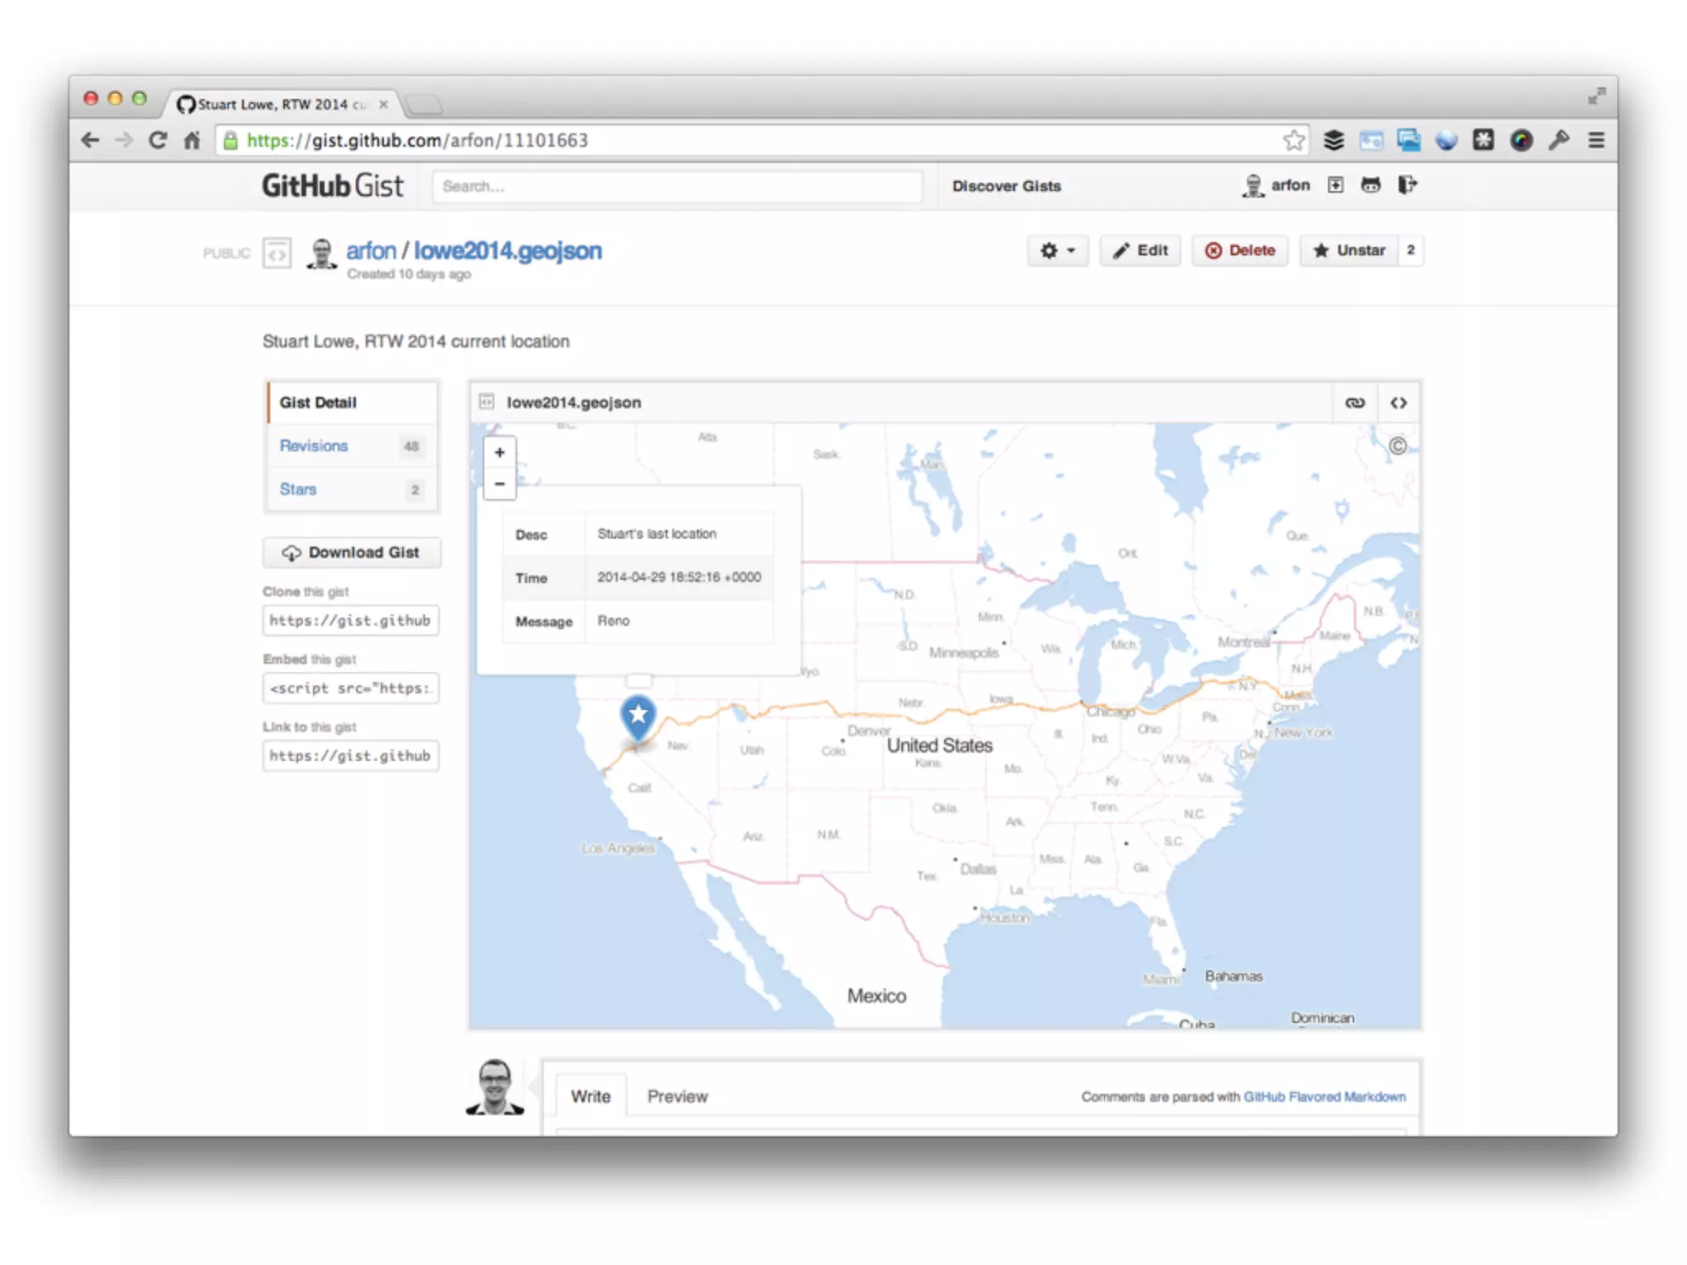Click the map zoom in plus button
Image resolution: width=1687 pixels, height=1265 pixels.
coord(499,452)
